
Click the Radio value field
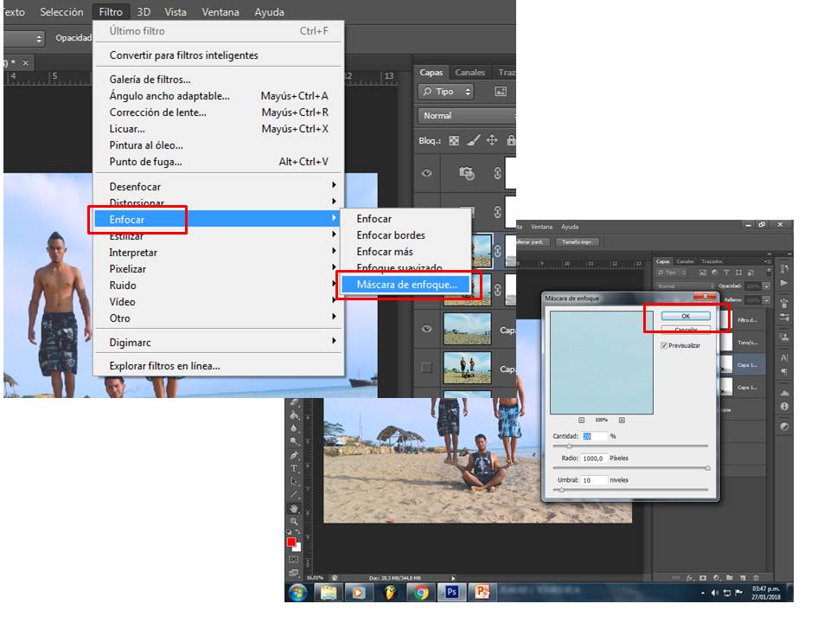(594, 459)
